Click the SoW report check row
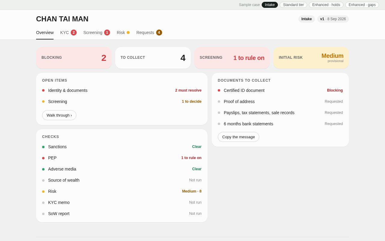The height and width of the screenshot is (241, 385). [x=122, y=214]
